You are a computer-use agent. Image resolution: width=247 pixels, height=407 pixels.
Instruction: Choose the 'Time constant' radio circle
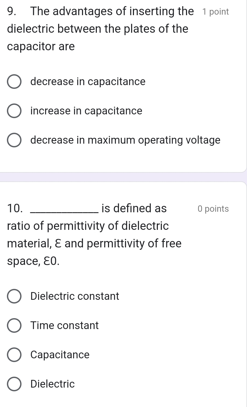14,326
